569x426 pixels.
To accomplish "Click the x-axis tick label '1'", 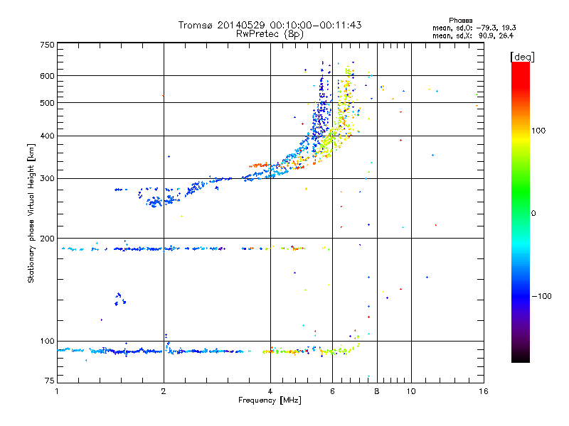I will point(57,391).
